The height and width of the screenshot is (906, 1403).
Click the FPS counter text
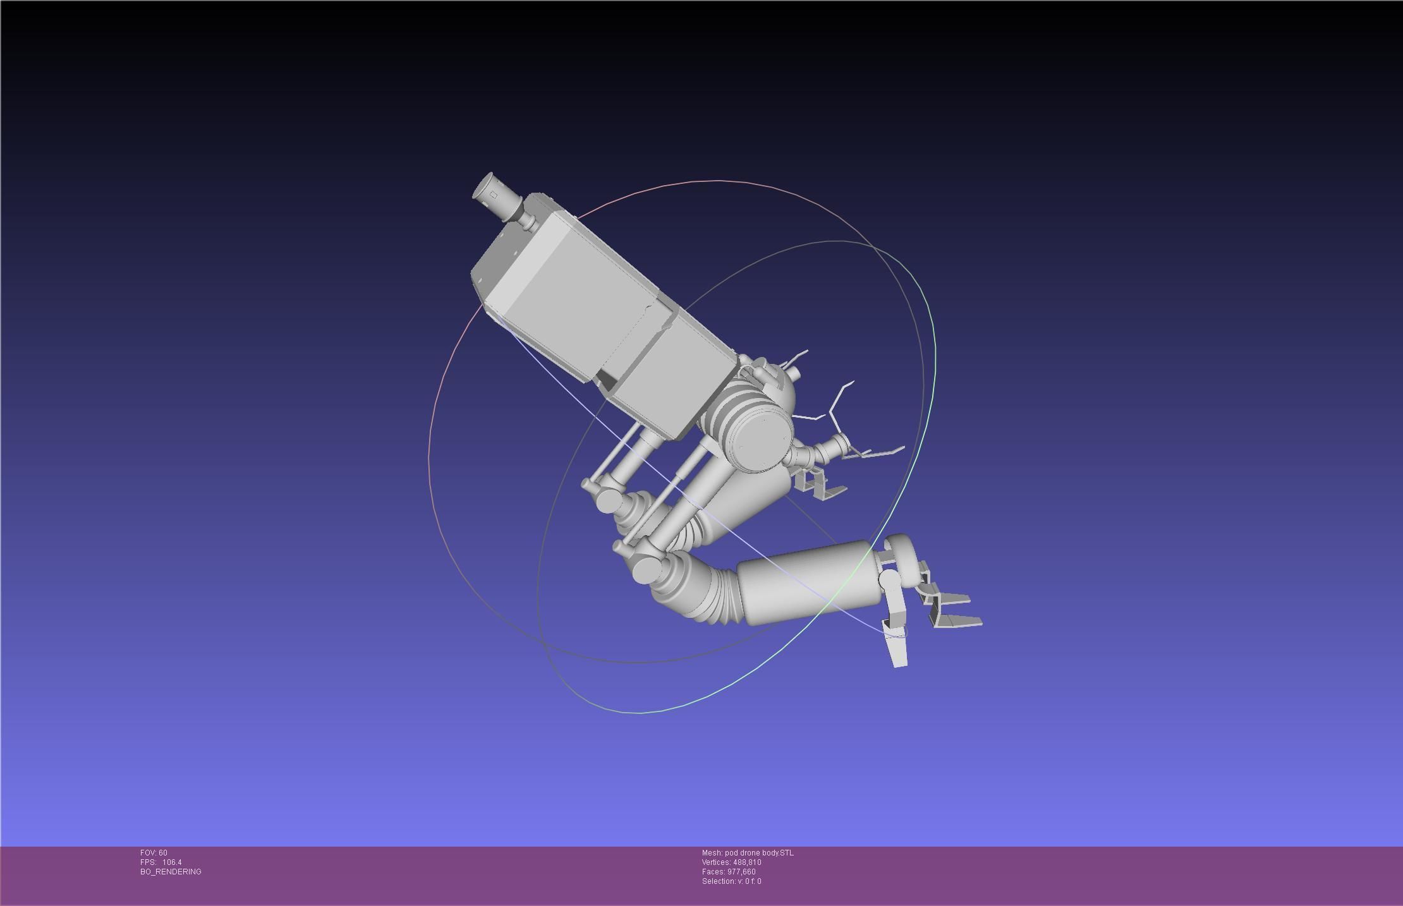point(161,862)
